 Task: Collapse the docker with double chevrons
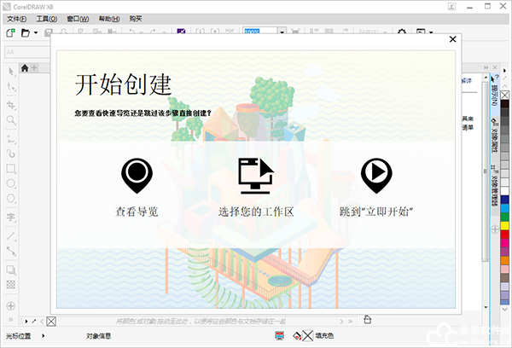pos(486,67)
